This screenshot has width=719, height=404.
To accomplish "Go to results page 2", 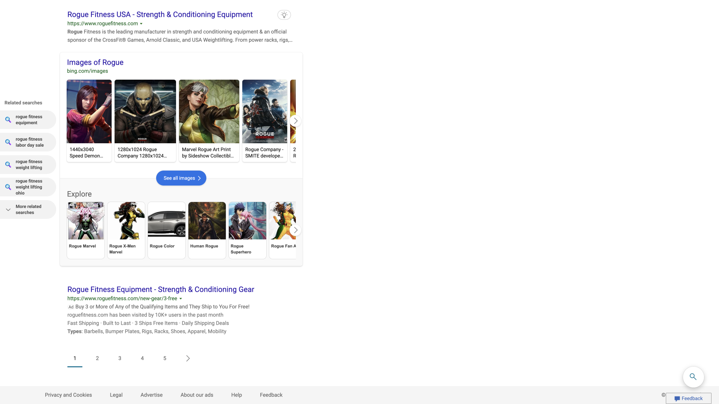I will (x=97, y=358).
